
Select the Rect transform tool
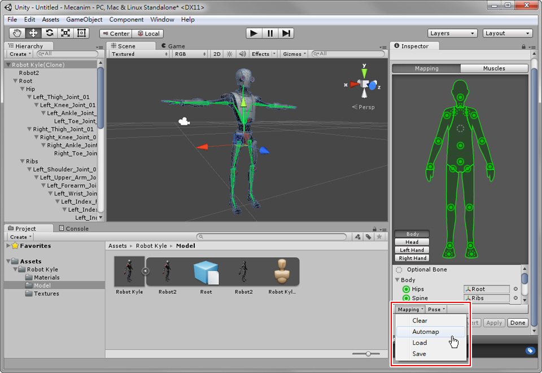(81, 33)
